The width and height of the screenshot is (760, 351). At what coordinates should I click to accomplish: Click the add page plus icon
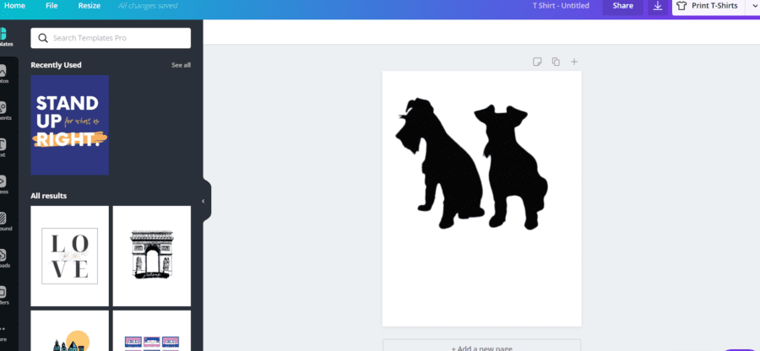(574, 62)
